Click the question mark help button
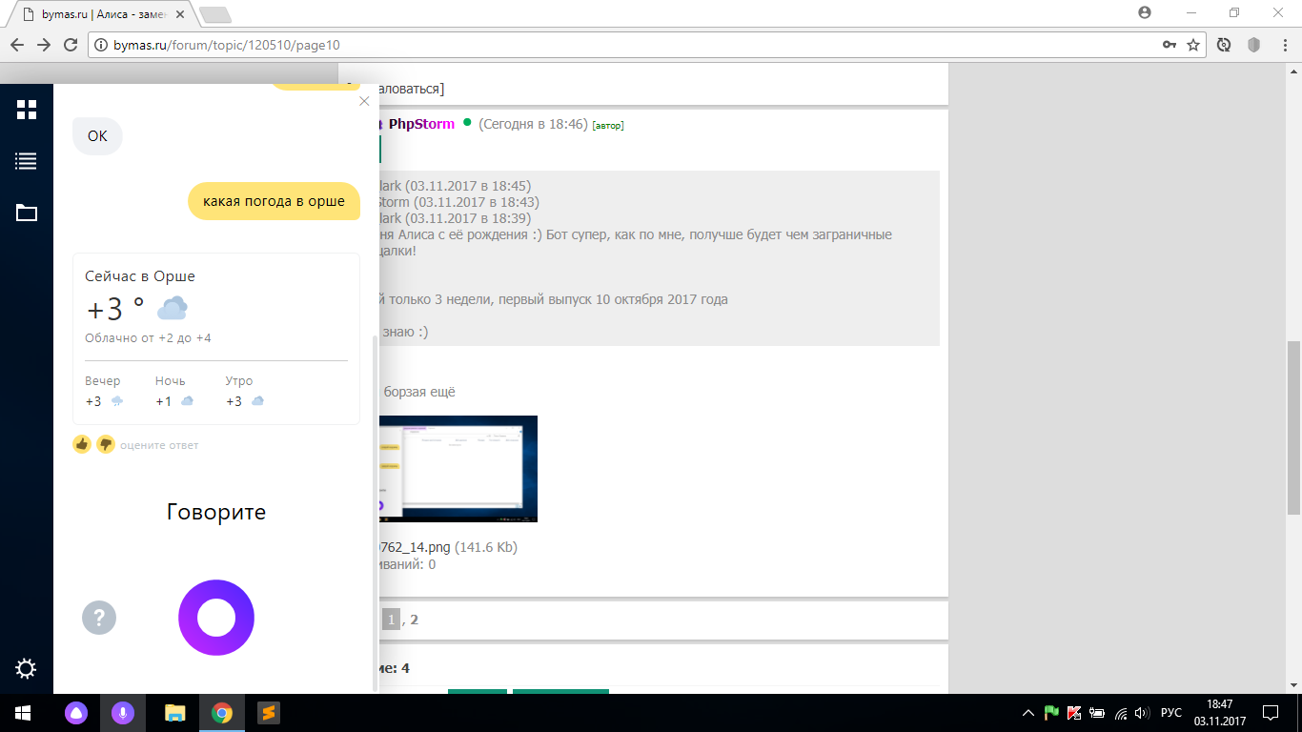 (x=99, y=618)
